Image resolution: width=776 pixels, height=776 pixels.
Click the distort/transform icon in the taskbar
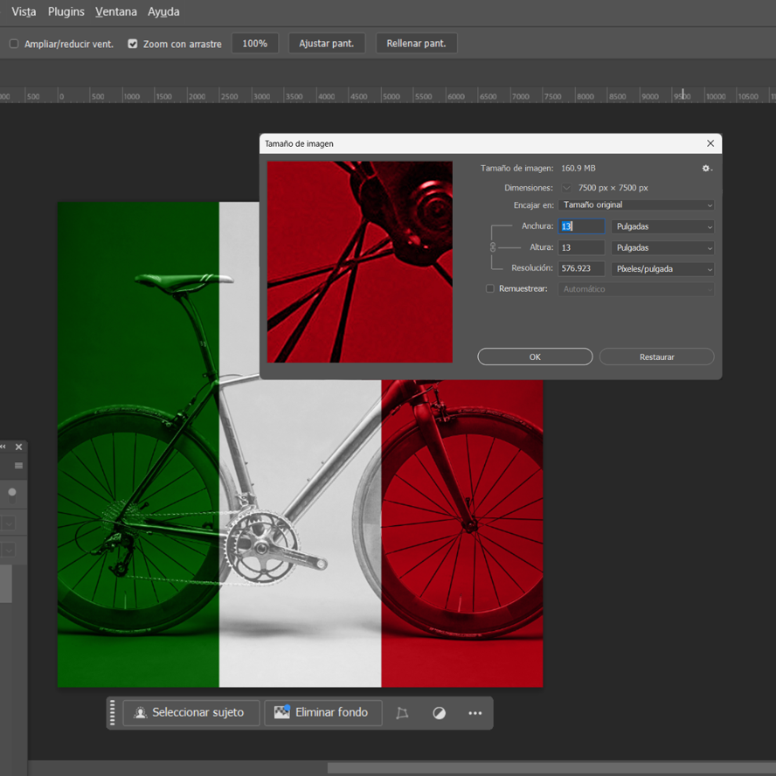(402, 713)
